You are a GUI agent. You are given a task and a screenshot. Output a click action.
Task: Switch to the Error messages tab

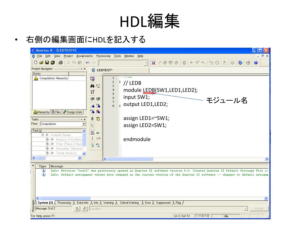pyautogui.click(x=148, y=203)
